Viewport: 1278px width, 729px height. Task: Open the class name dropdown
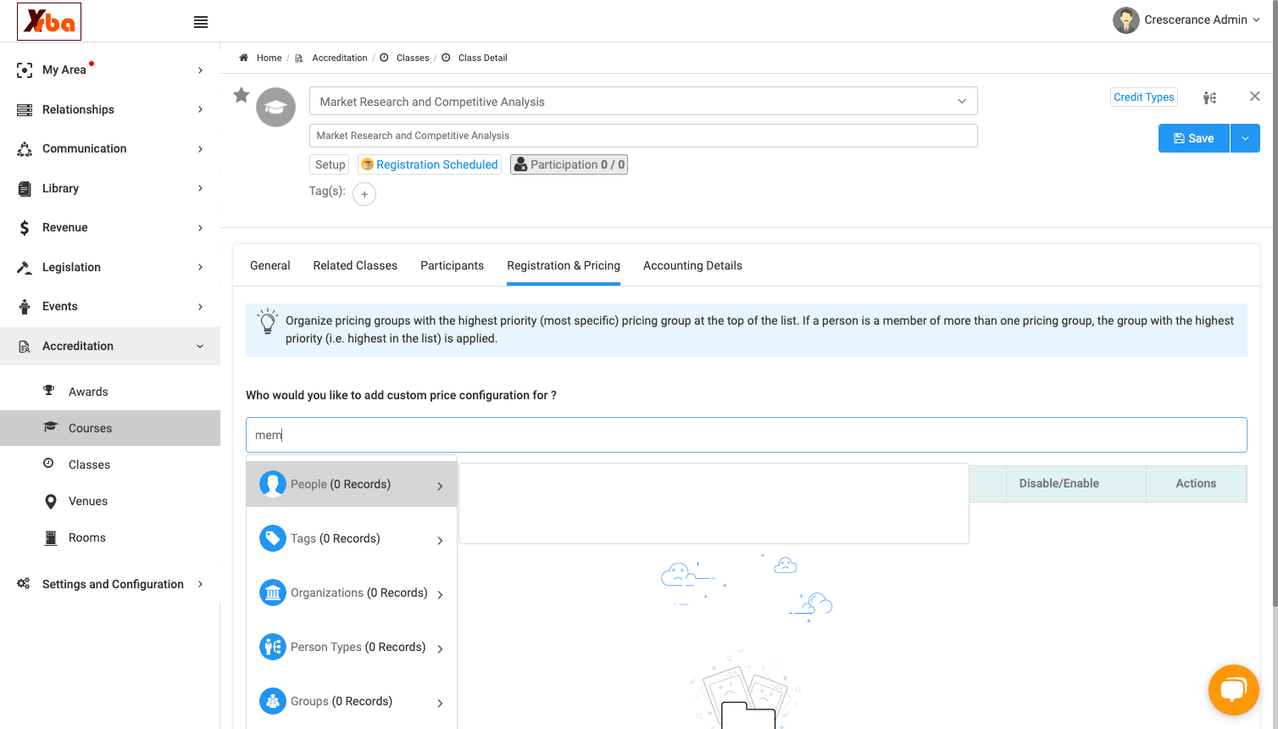(x=643, y=102)
